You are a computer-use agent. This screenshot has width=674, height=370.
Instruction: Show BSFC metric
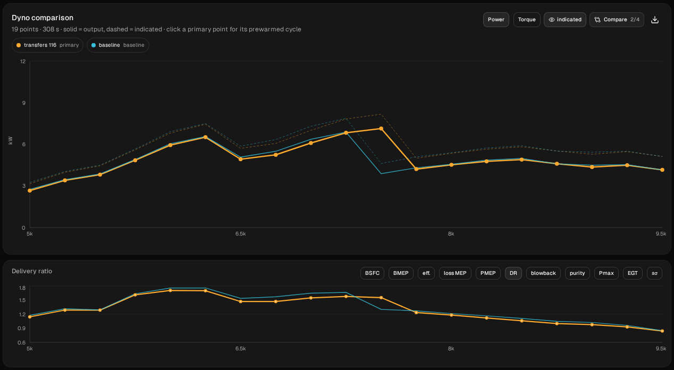pos(372,273)
